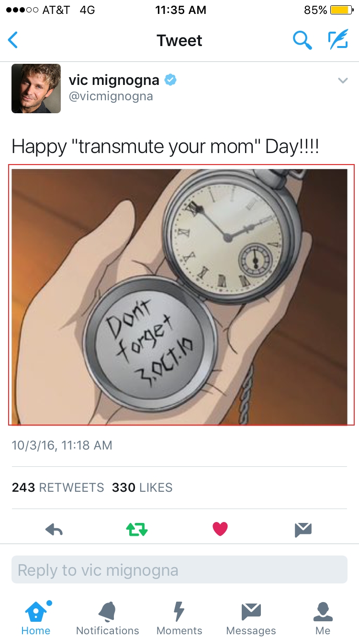The image size is (359, 640).
Task: Send tweet via direct message envelope icon
Action: pyautogui.click(x=303, y=530)
